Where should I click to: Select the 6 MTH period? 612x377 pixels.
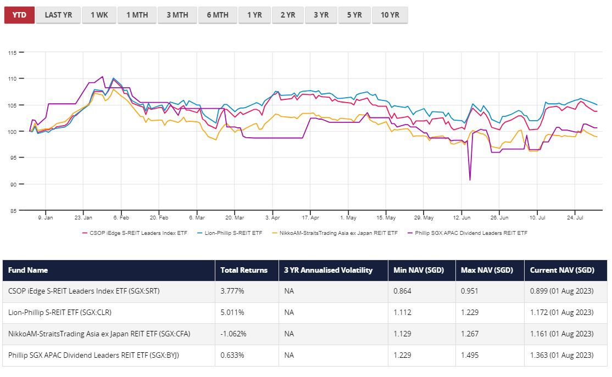218,15
